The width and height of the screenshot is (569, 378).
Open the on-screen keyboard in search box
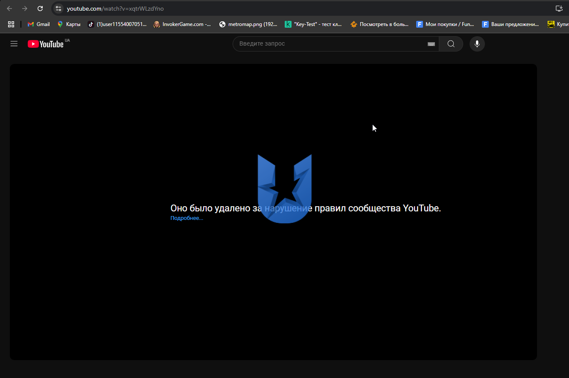[431, 44]
